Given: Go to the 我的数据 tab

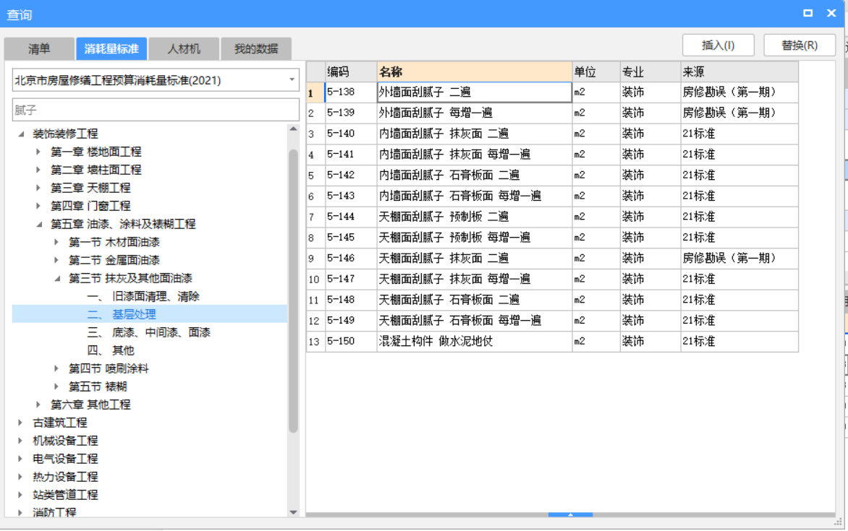Looking at the screenshot, I should [x=256, y=48].
